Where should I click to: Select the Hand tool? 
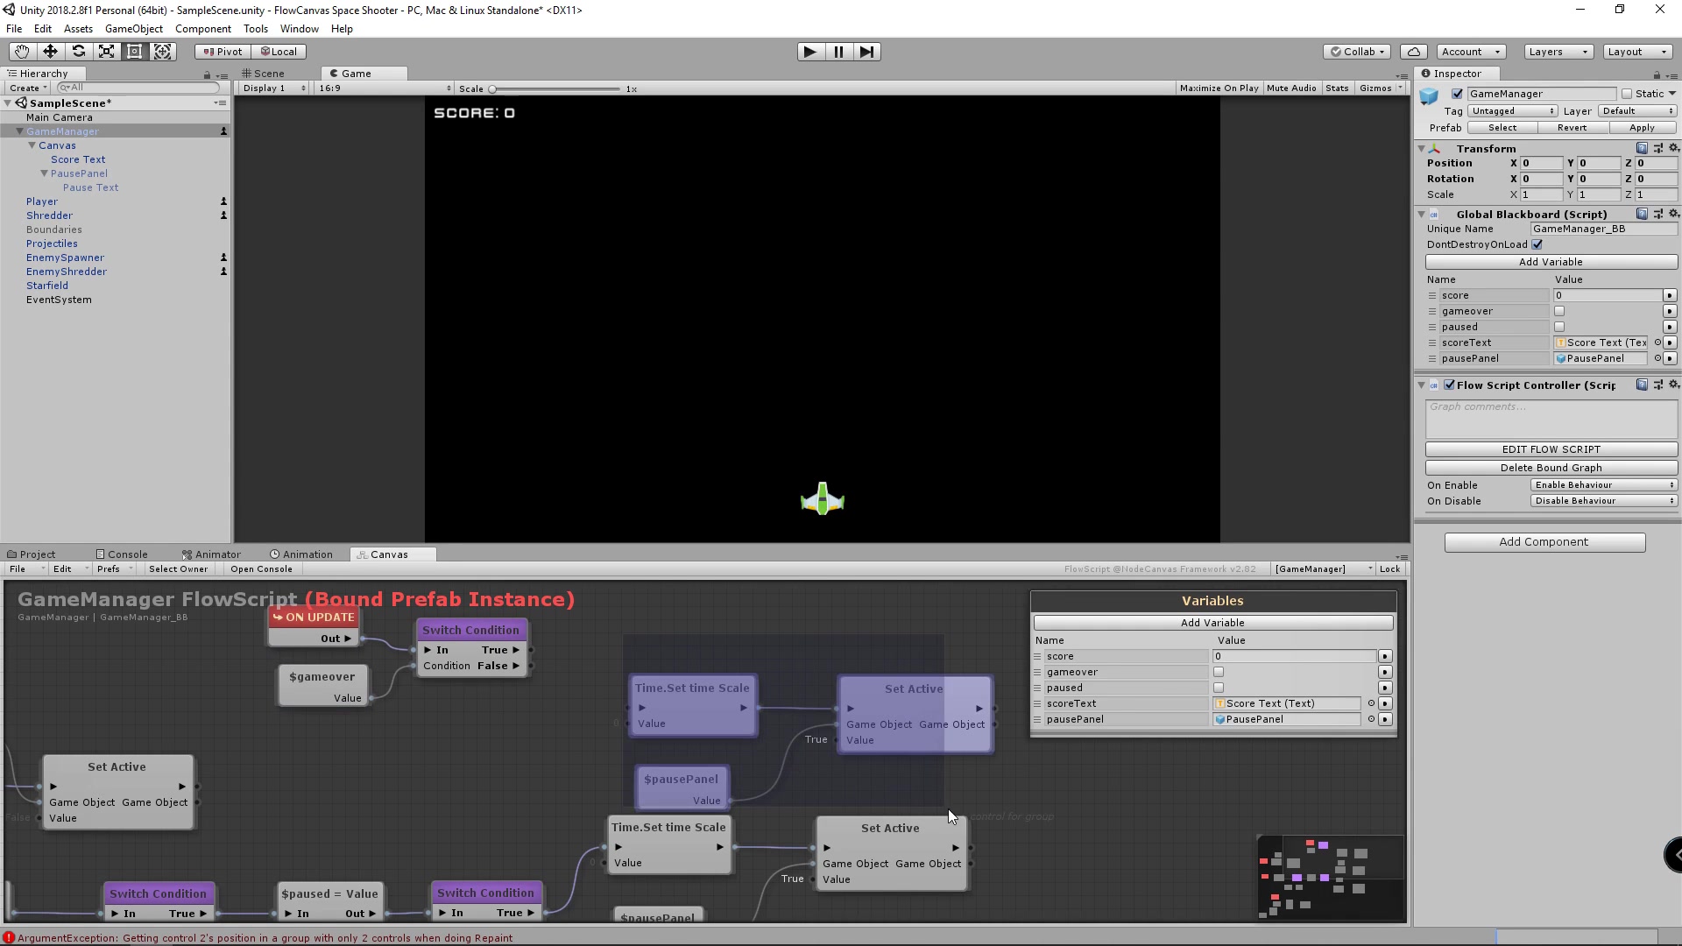(22, 52)
